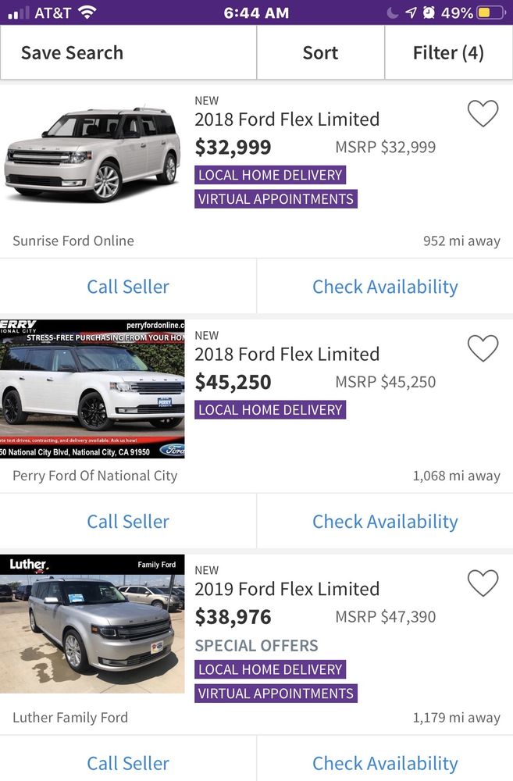Tap the Wi-Fi status icon
513x781 pixels.
pyautogui.click(x=87, y=12)
